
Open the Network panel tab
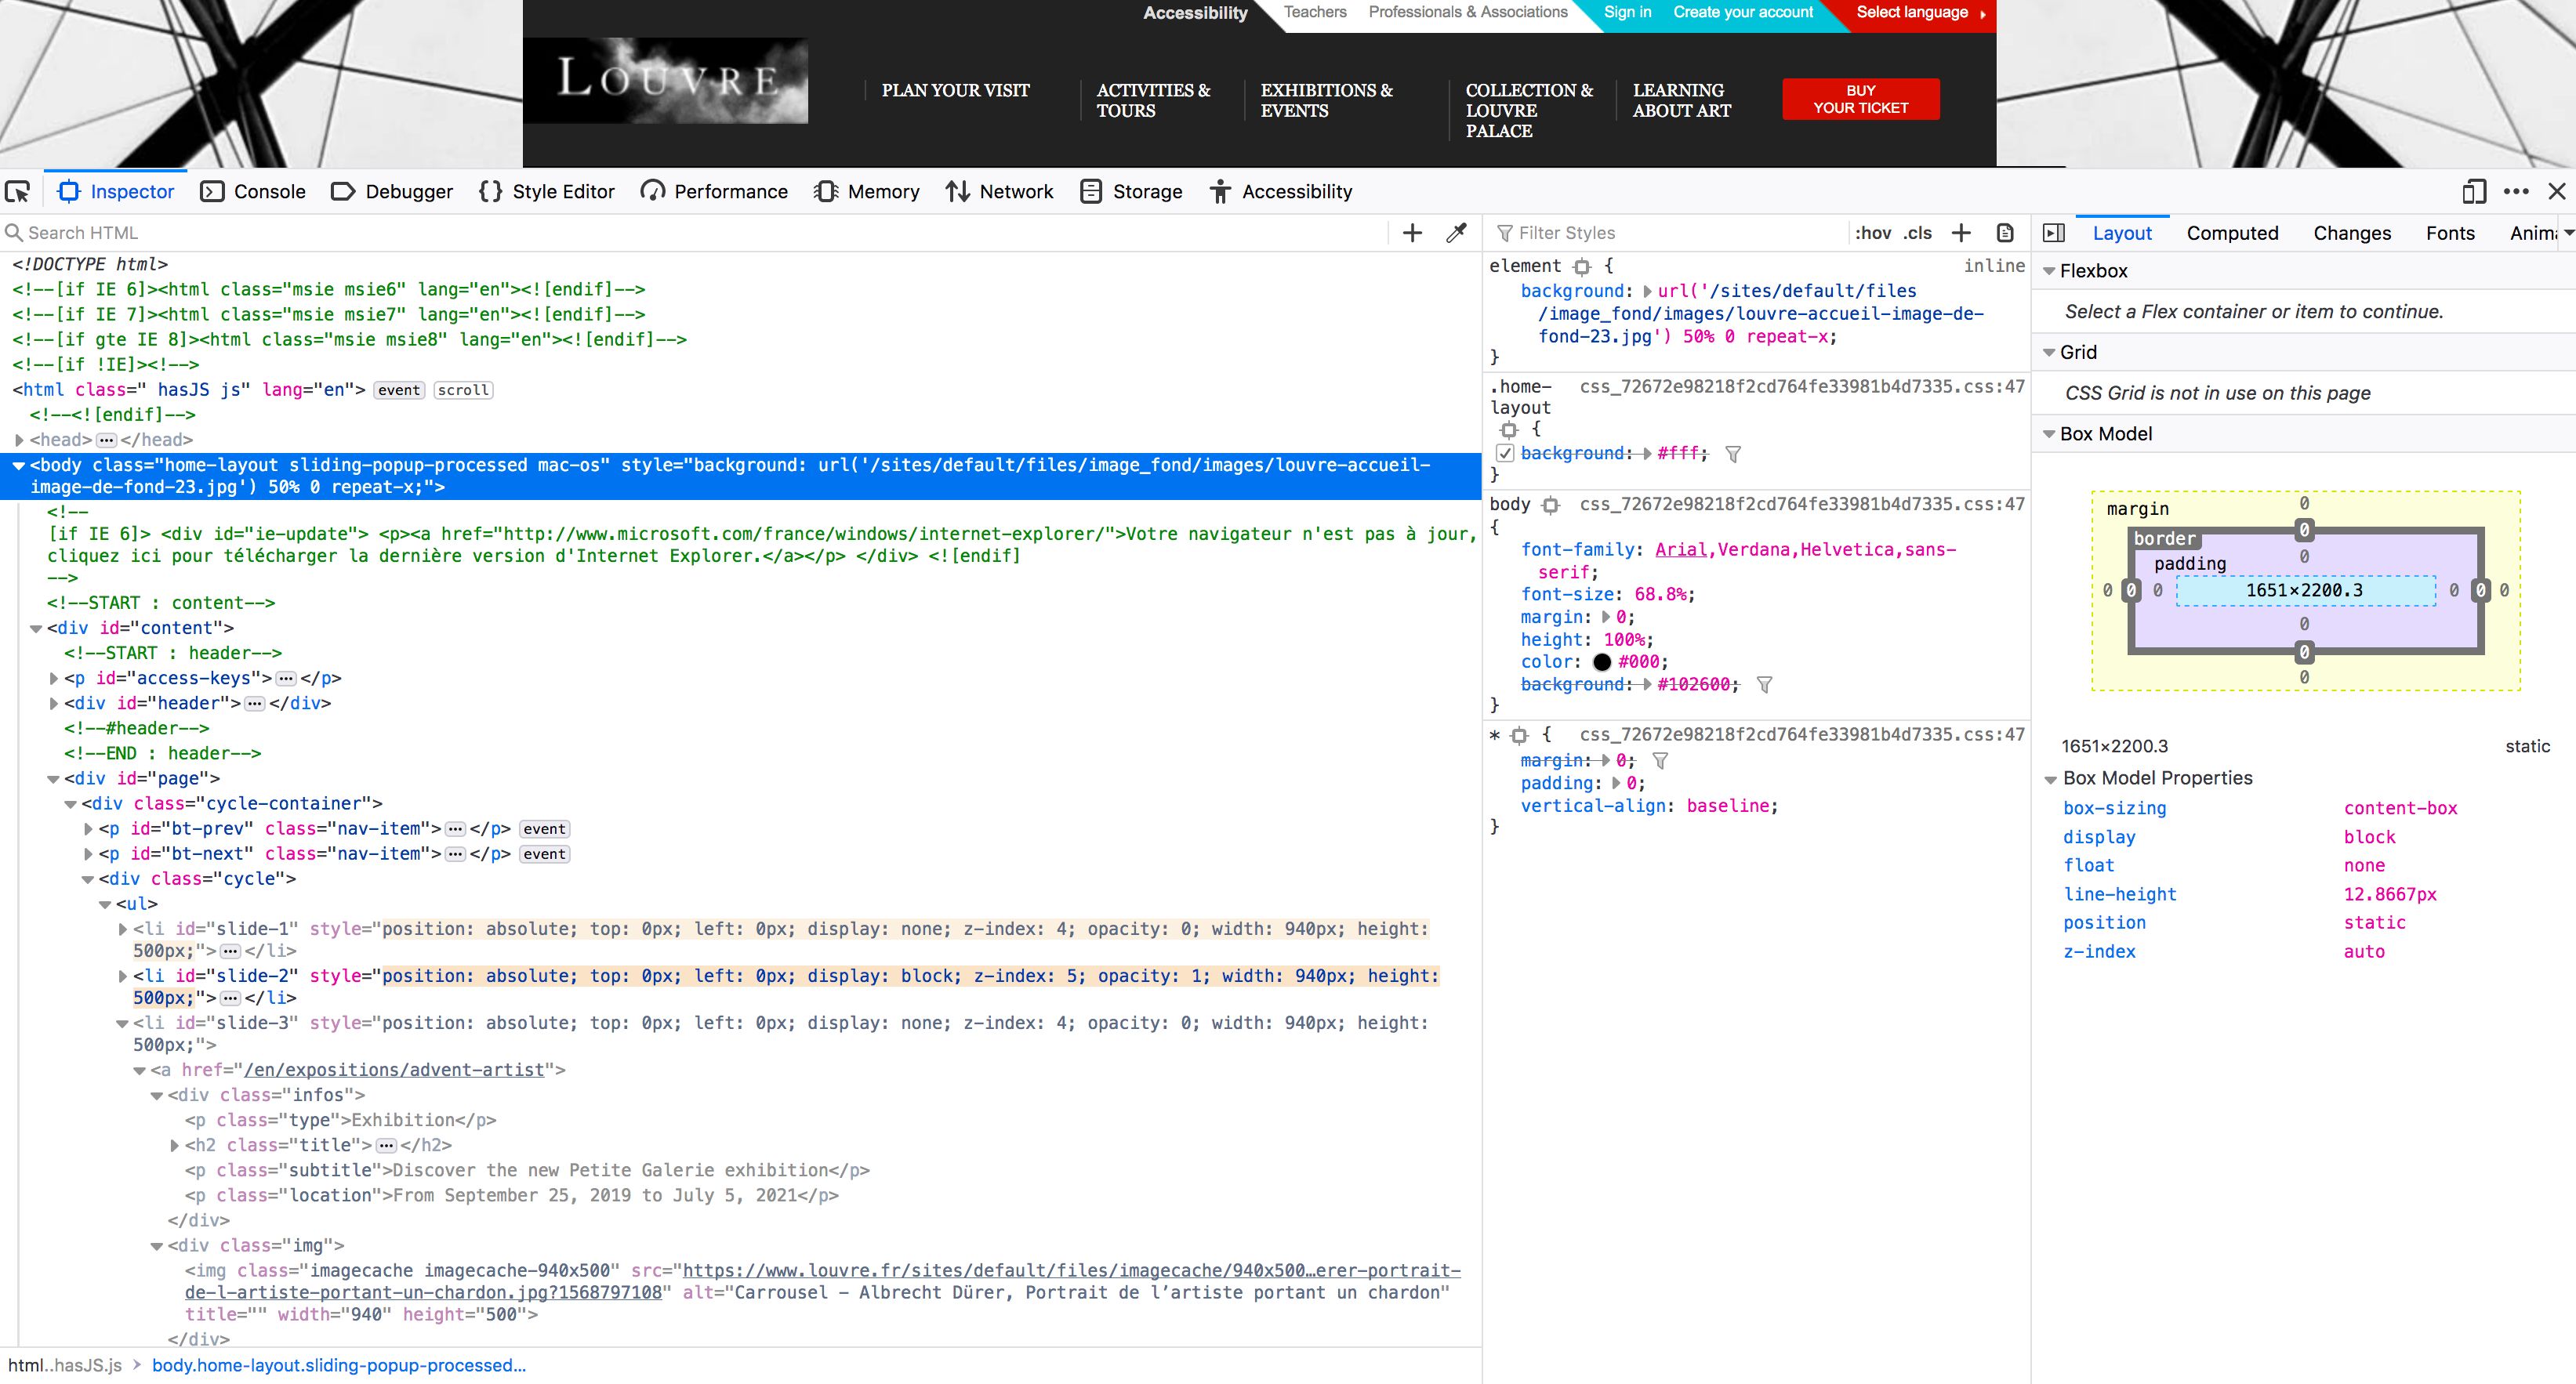point(1000,191)
